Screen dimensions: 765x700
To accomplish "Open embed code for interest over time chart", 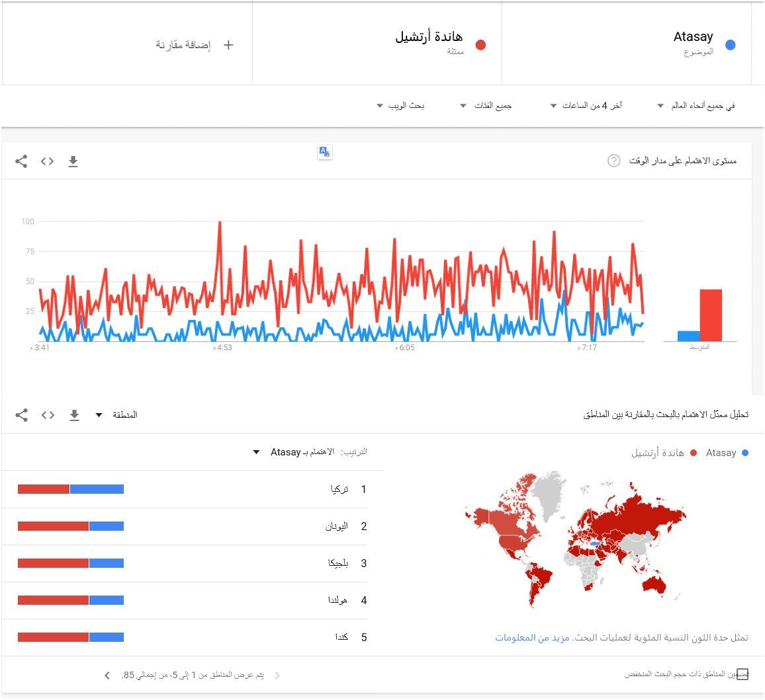I will click(47, 161).
